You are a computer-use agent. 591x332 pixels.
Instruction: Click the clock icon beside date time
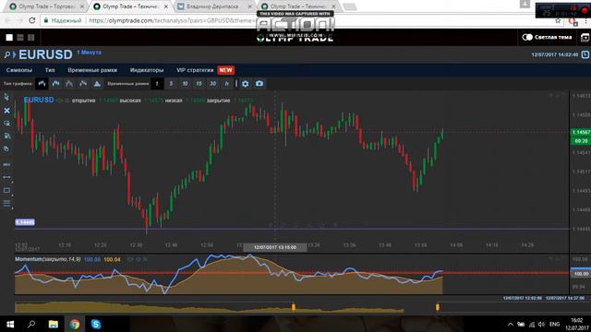pos(585,54)
